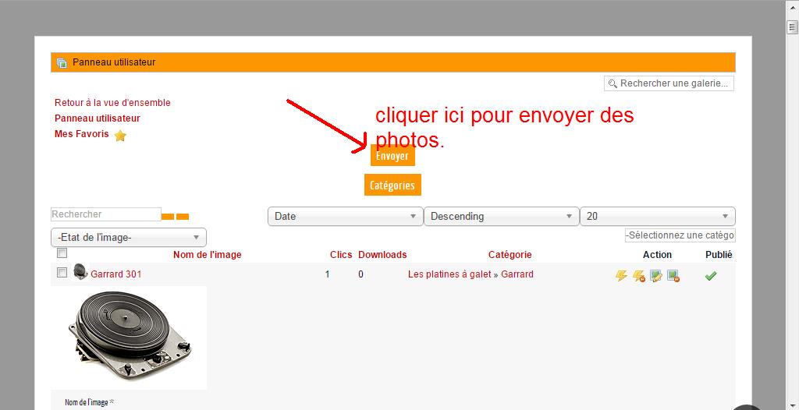Screen dimensions: 799x410
Task: Open the Date sort dropdown
Action: (345, 216)
